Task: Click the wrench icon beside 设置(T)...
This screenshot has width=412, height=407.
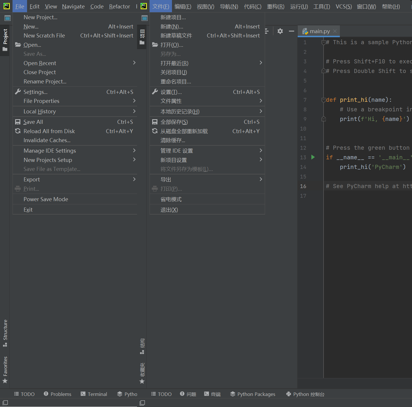Action: tap(155, 92)
